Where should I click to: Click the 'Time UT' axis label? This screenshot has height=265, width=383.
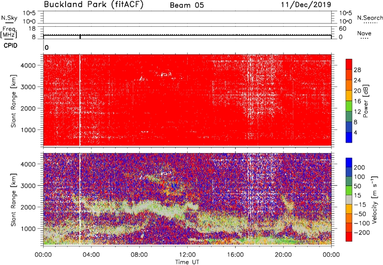187,262
